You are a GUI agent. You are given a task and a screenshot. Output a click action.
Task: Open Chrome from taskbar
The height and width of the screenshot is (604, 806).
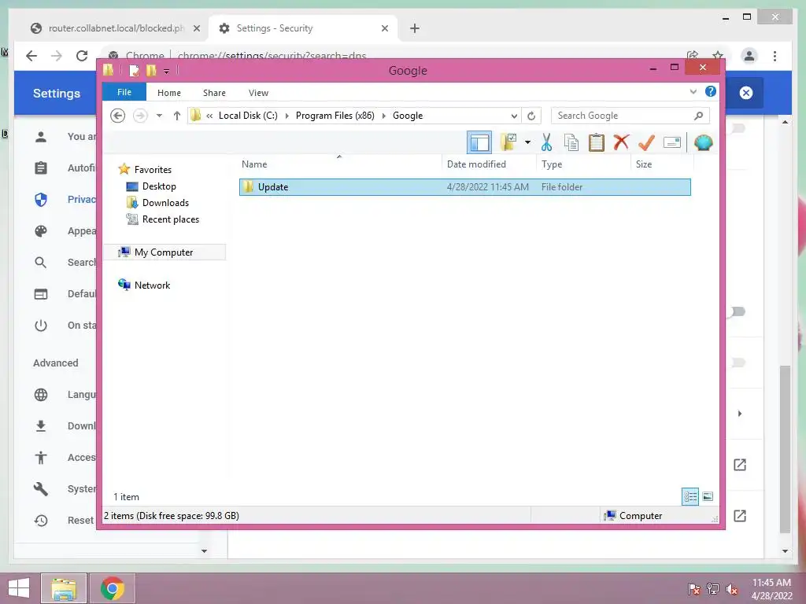[113, 588]
